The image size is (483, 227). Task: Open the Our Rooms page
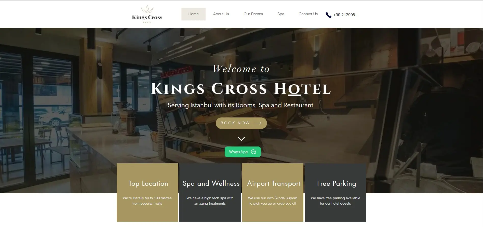253,14
